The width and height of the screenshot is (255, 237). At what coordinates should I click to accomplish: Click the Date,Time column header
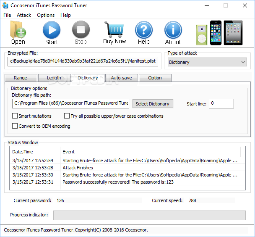[35, 152]
